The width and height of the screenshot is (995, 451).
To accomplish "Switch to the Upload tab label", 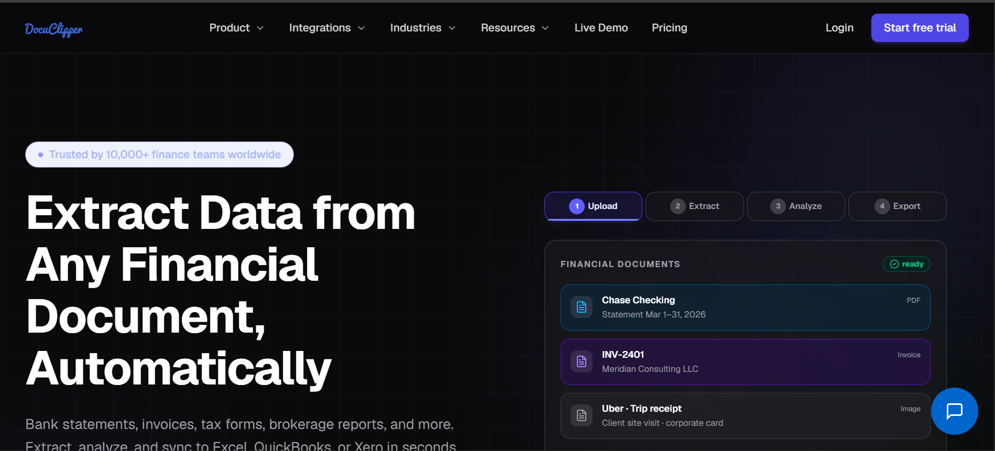I will (x=603, y=206).
